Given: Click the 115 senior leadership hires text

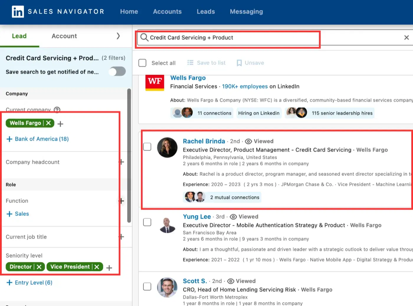Looking at the screenshot, I should coord(342,113).
